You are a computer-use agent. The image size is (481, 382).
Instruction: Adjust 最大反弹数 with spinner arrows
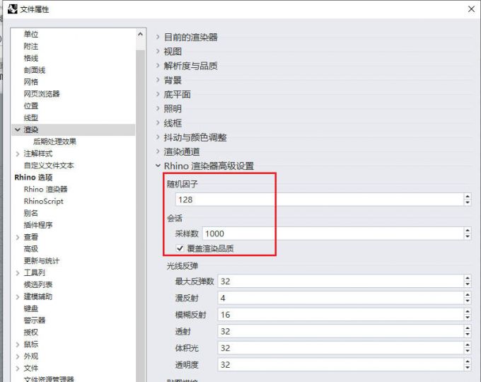coord(468,281)
